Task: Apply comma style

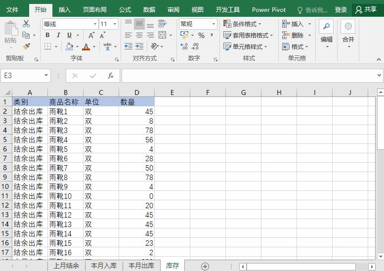Action: coord(212,35)
